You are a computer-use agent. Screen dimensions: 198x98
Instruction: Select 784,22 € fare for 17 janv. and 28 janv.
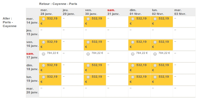[x=44, y=54]
